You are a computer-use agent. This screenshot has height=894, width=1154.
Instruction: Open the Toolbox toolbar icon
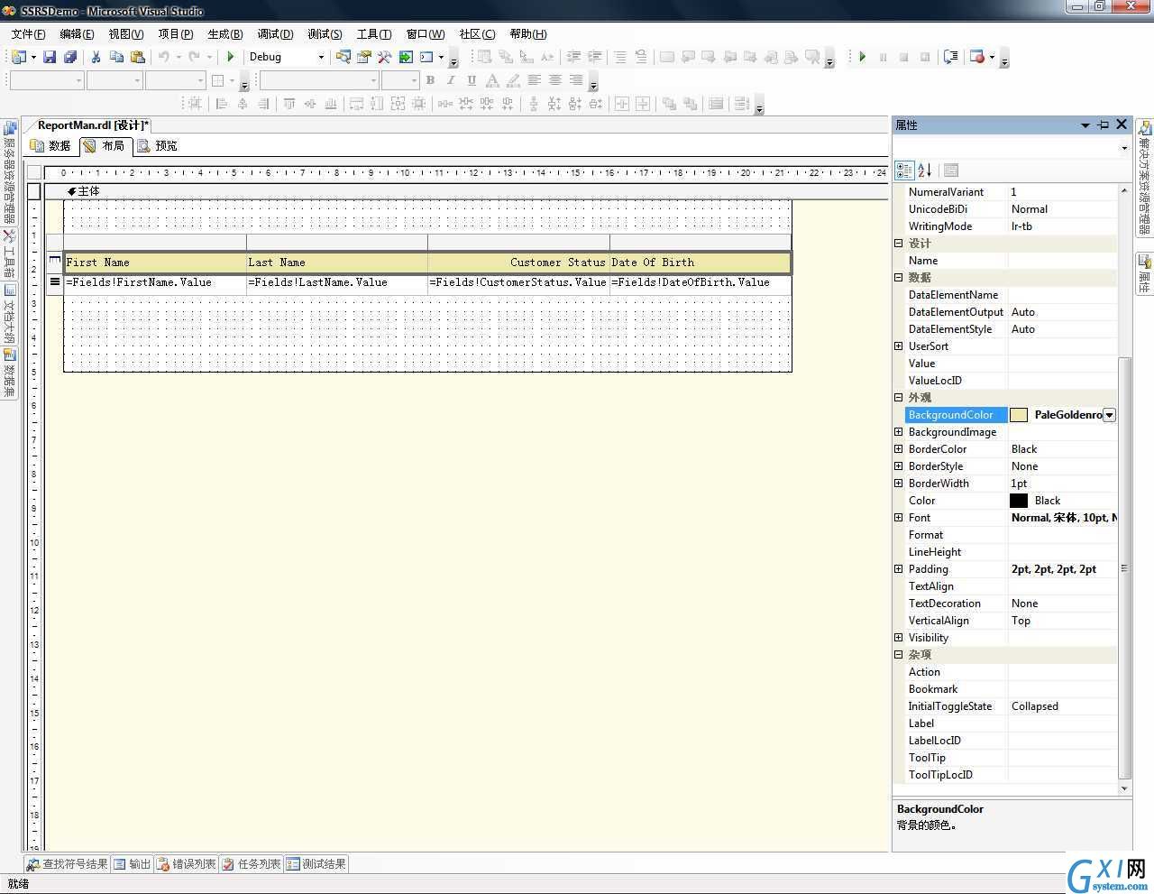point(385,57)
